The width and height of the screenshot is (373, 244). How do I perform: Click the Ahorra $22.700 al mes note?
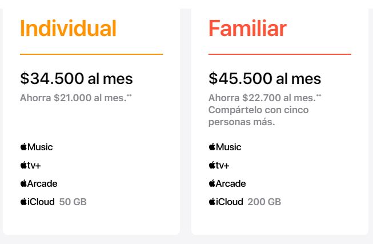pos(262,98)
